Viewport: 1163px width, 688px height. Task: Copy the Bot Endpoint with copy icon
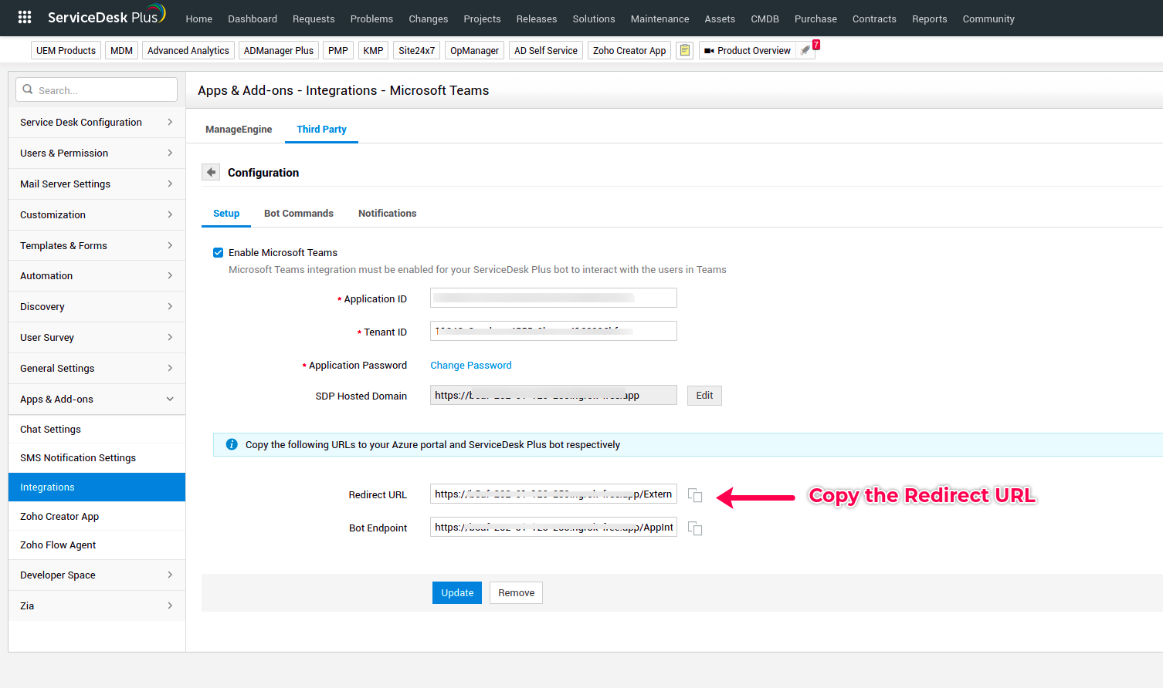(695, 528)
